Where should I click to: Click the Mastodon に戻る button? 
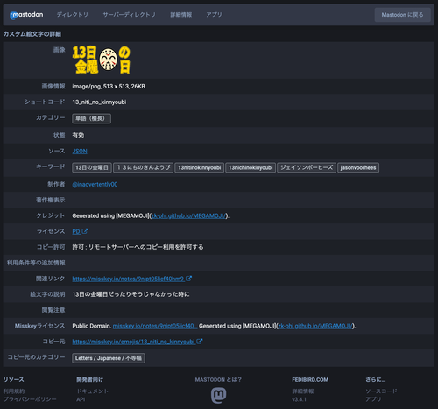pyautogui.click(x=402, y=15)
